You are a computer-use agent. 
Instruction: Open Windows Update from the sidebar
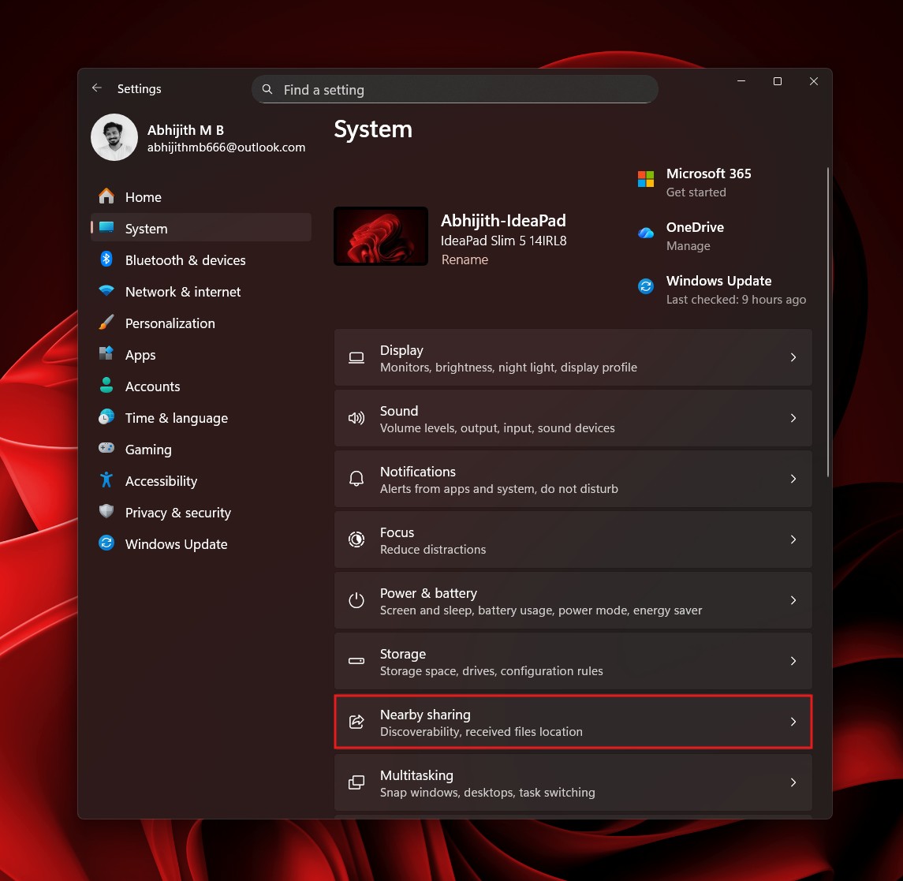(175, 543)
